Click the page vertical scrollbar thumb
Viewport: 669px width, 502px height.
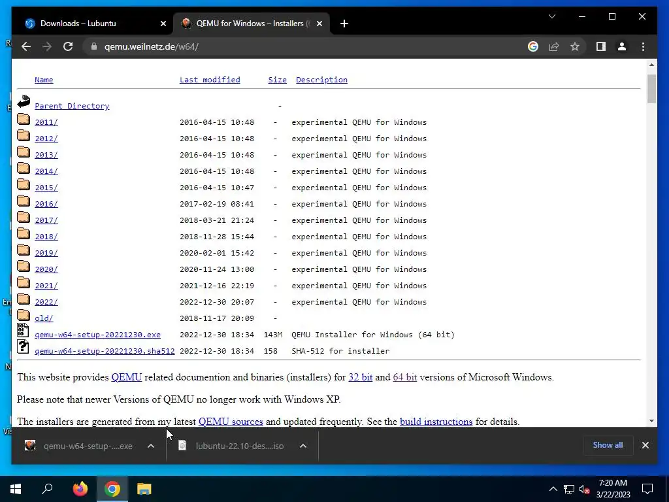pos(651,89)
